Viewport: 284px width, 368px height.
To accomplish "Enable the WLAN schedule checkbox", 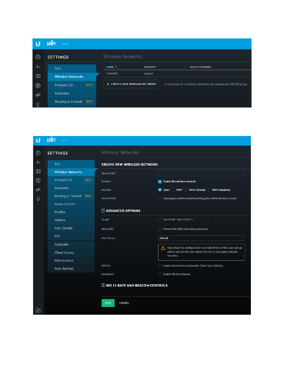I will pyautogui.click(x=160, y=274).
